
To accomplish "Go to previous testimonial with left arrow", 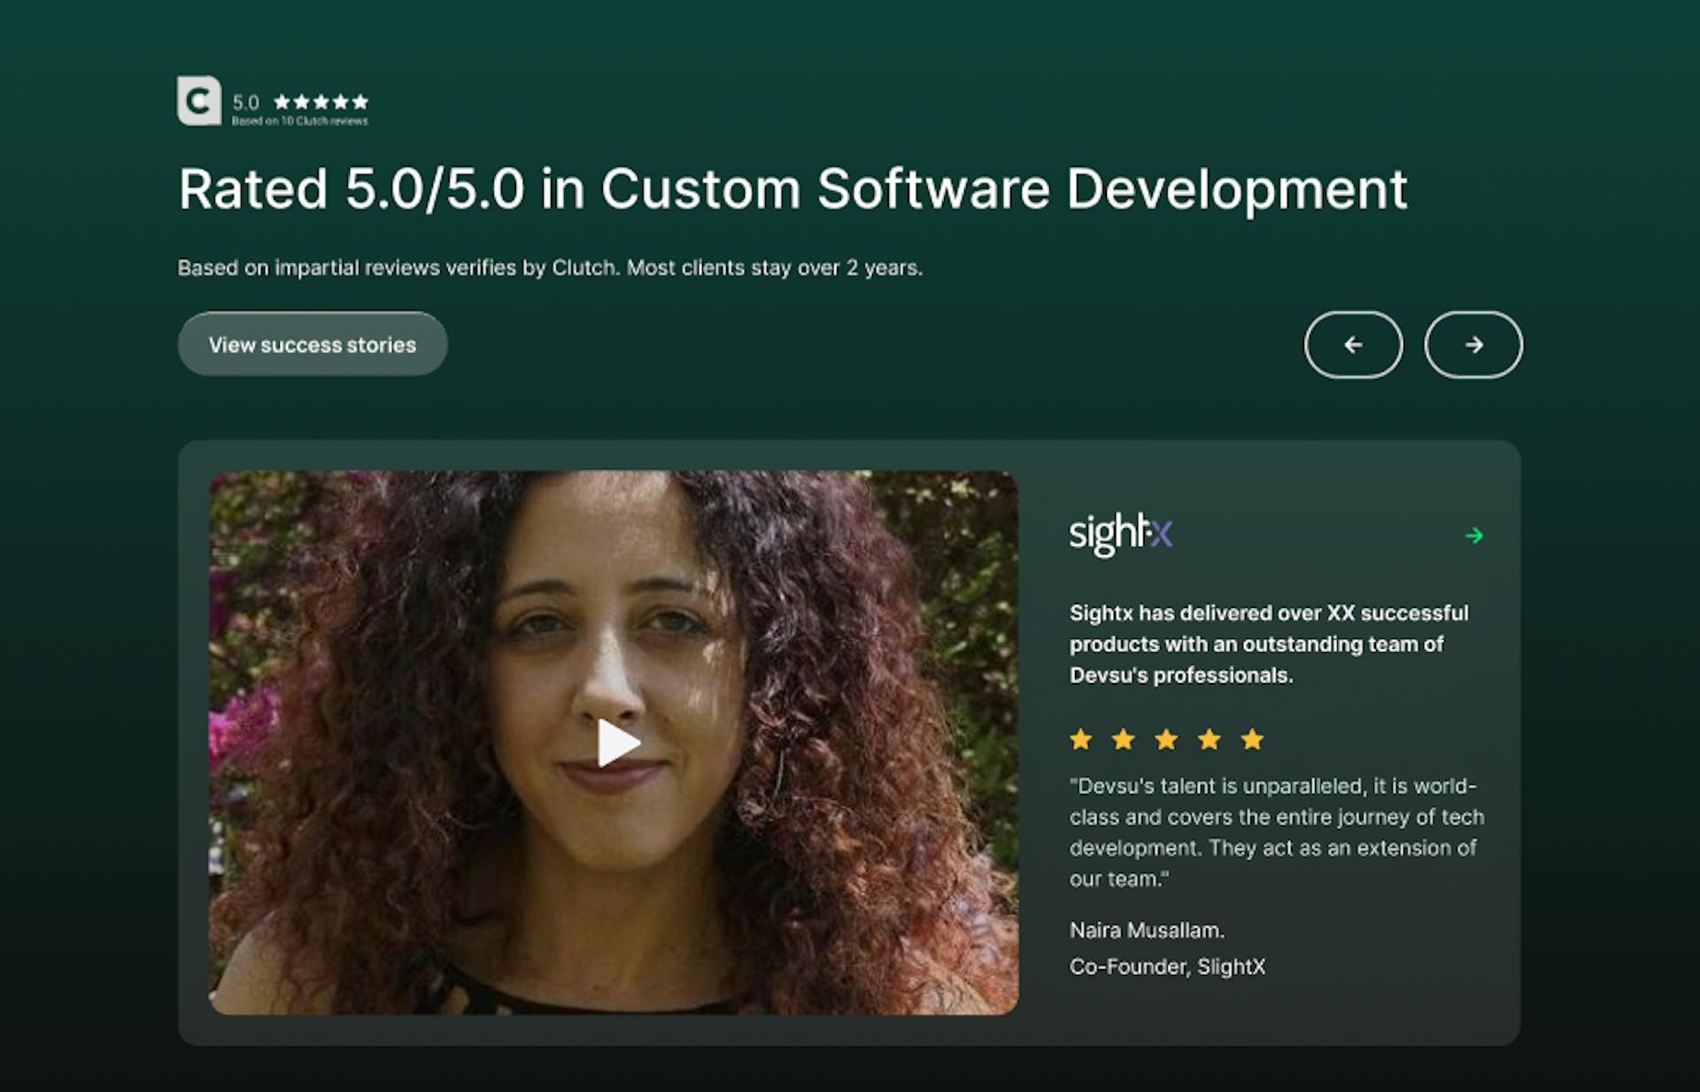I will pos(1353,344).
